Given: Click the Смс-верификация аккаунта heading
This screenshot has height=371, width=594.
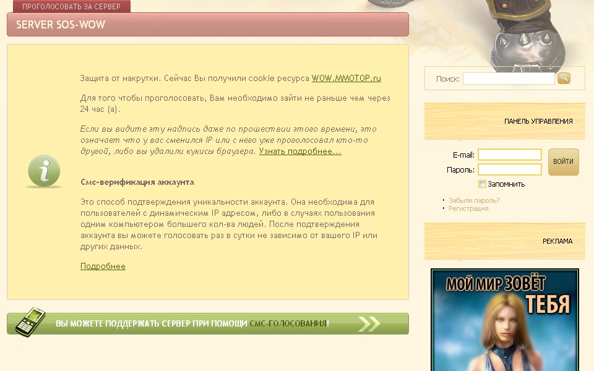Looking at the screenshot, I should pos(137,182).
